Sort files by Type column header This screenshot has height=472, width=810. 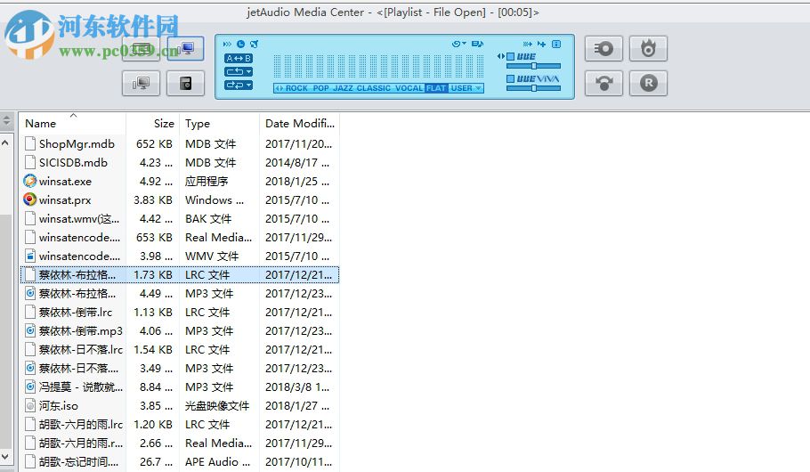(x=220, y=124)
